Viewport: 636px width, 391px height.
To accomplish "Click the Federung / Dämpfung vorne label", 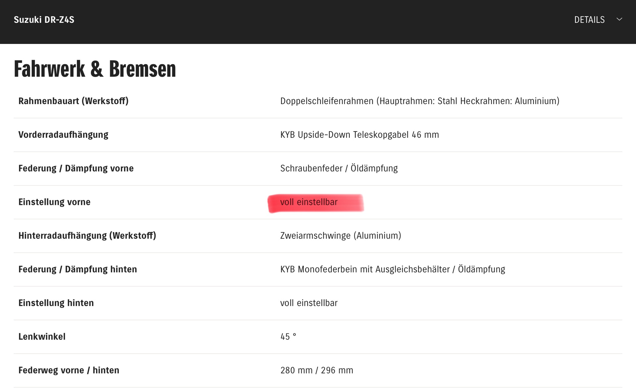I will [76, 169].
